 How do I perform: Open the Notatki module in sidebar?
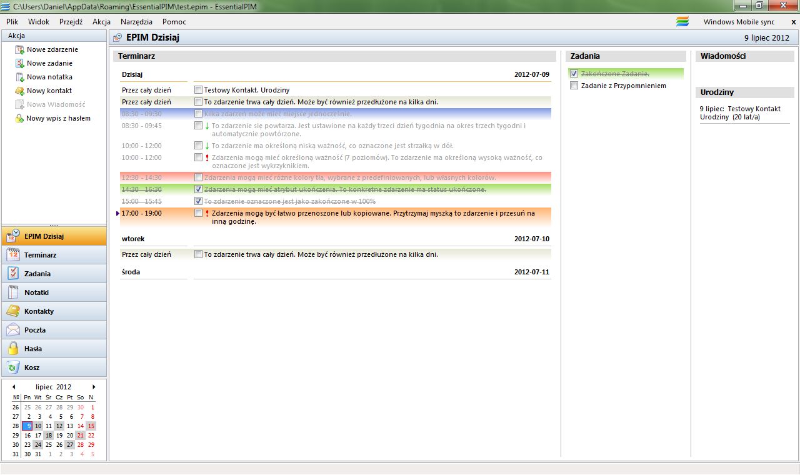pos(54,292)
